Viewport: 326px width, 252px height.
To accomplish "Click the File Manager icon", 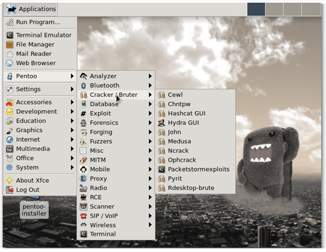I will click(x=10, y=45).
